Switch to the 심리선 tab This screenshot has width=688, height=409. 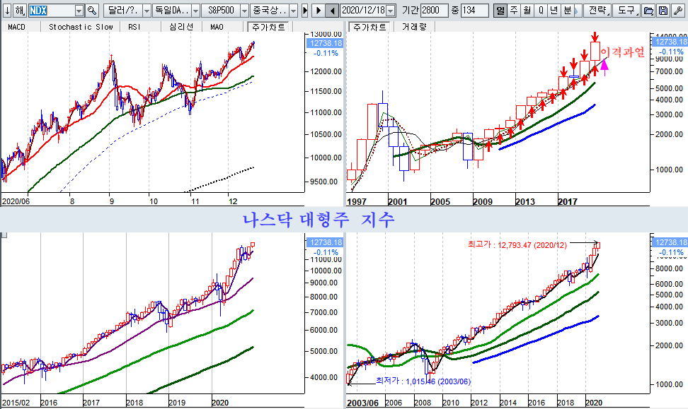(180, 27)
